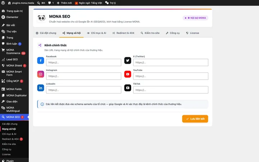Select MONA SEO in sidebar
This screenshot has width=259, height=162.
click(x=14, y=117)
